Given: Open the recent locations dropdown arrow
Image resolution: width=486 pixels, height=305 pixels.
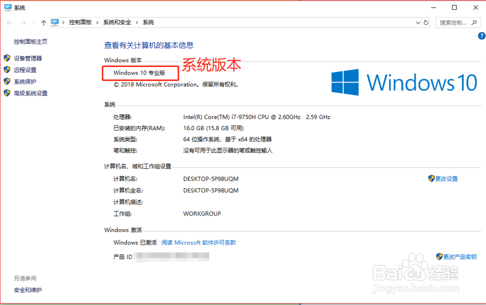Looking at the screenshot, I should [34, 23].
